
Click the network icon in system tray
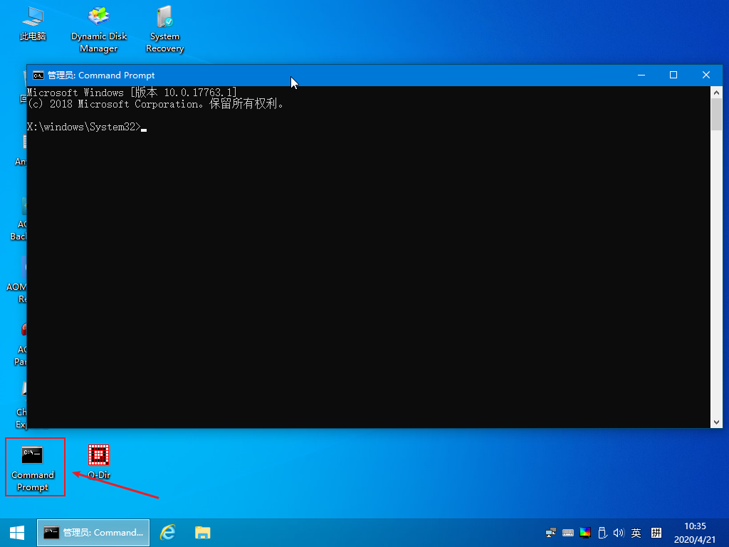tap(550, 533)
